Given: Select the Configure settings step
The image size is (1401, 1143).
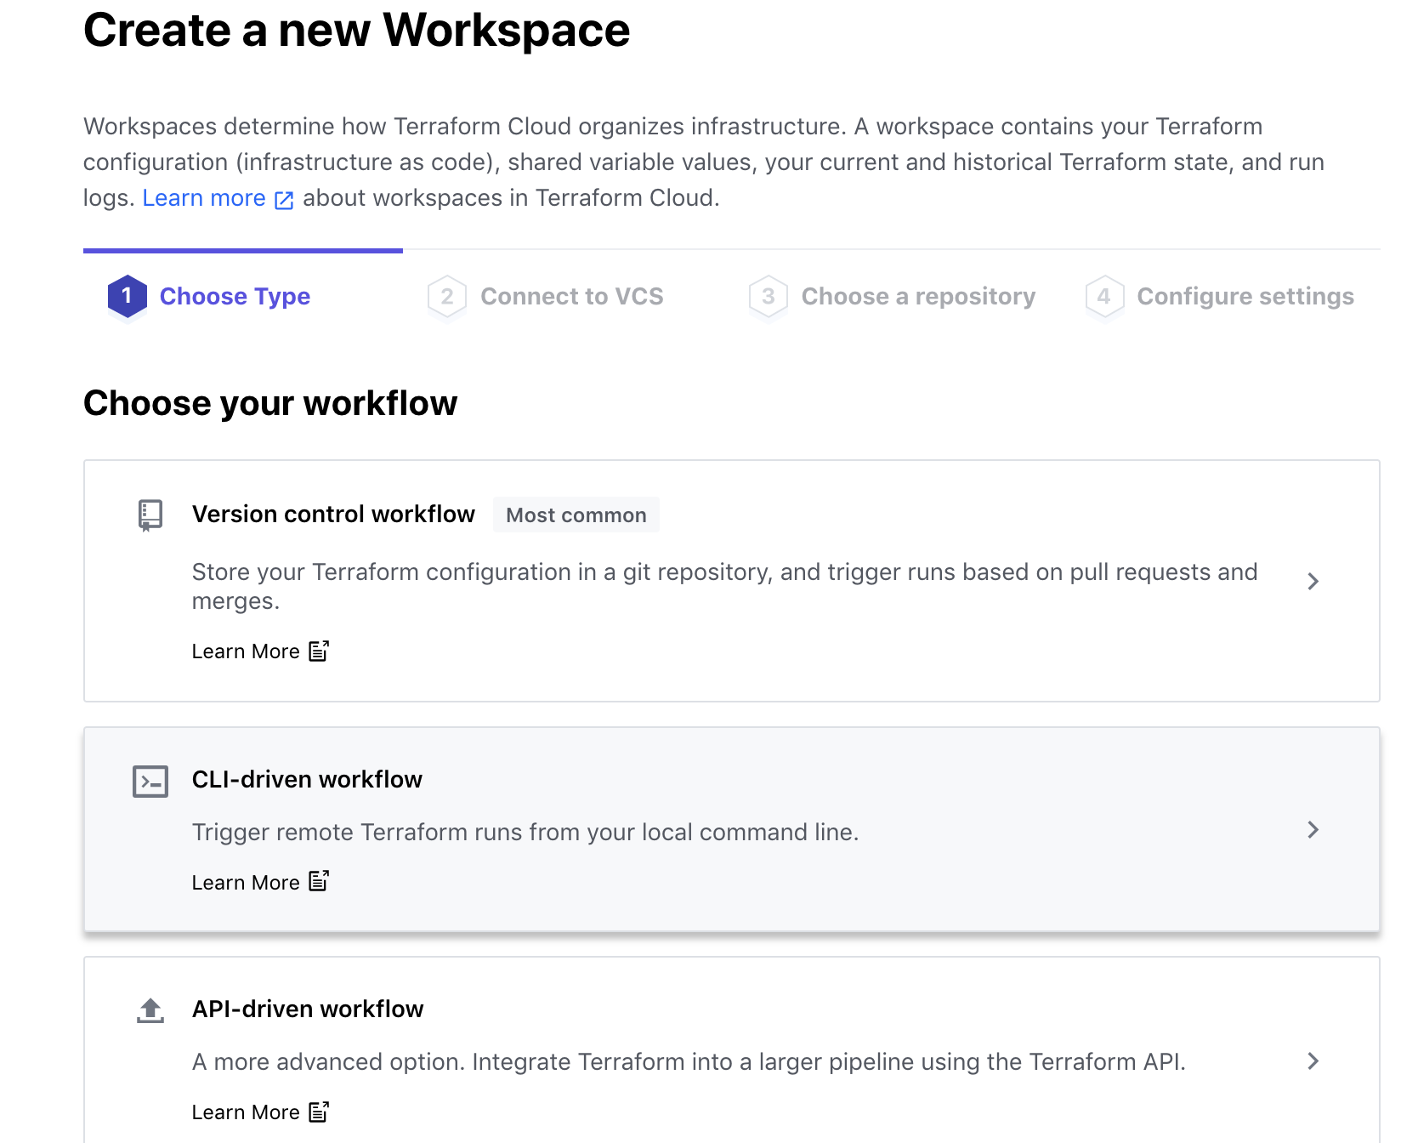Looking at the screenshot, I should point(1245,296).
